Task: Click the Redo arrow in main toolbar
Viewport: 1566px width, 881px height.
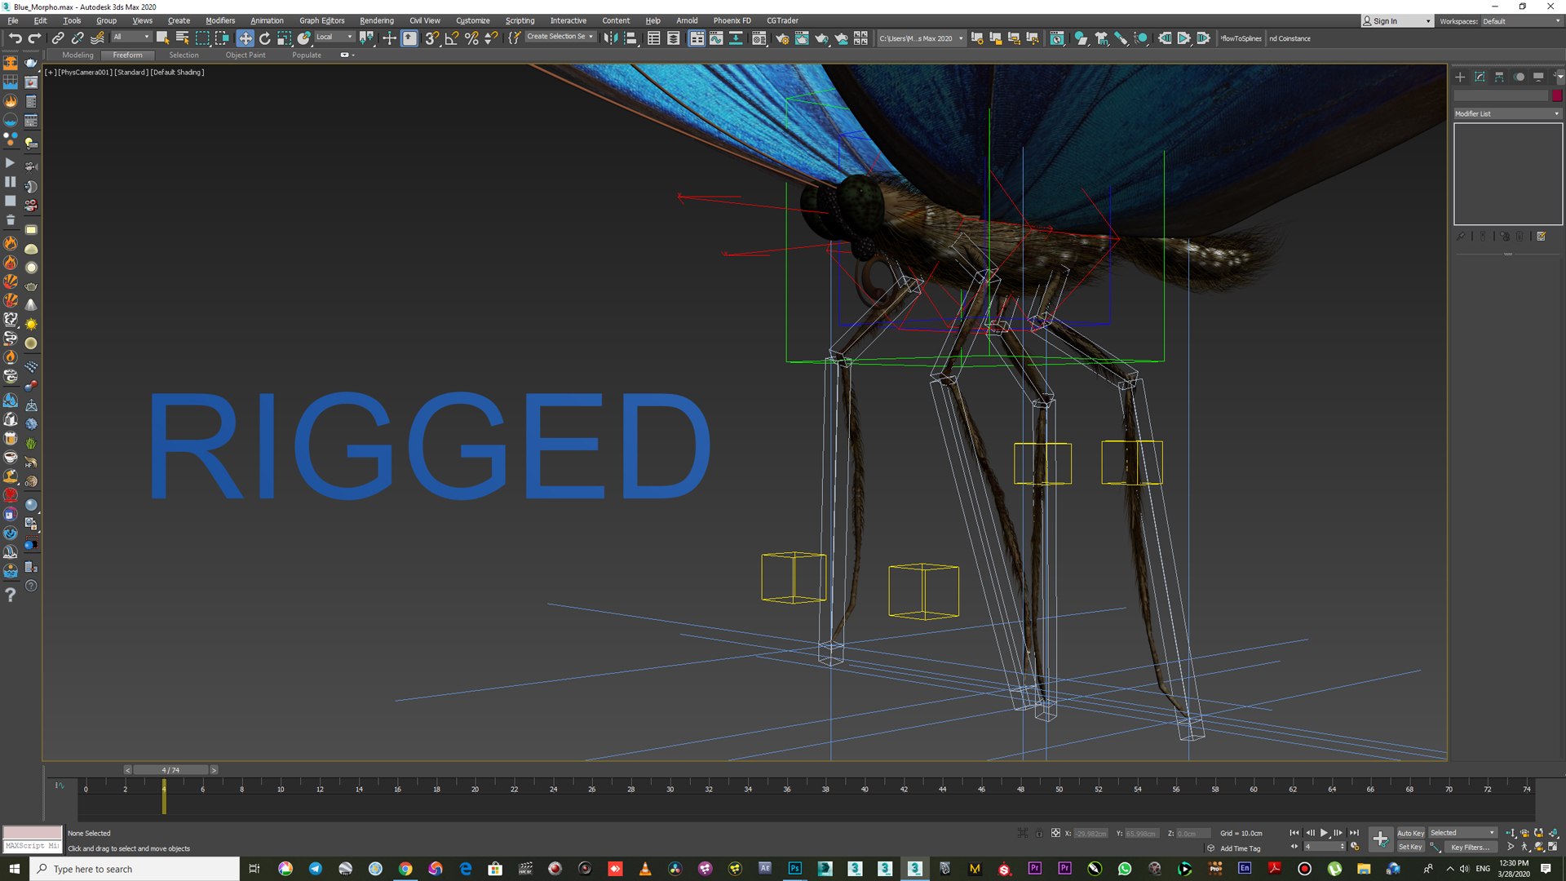Action: point(34,38)
